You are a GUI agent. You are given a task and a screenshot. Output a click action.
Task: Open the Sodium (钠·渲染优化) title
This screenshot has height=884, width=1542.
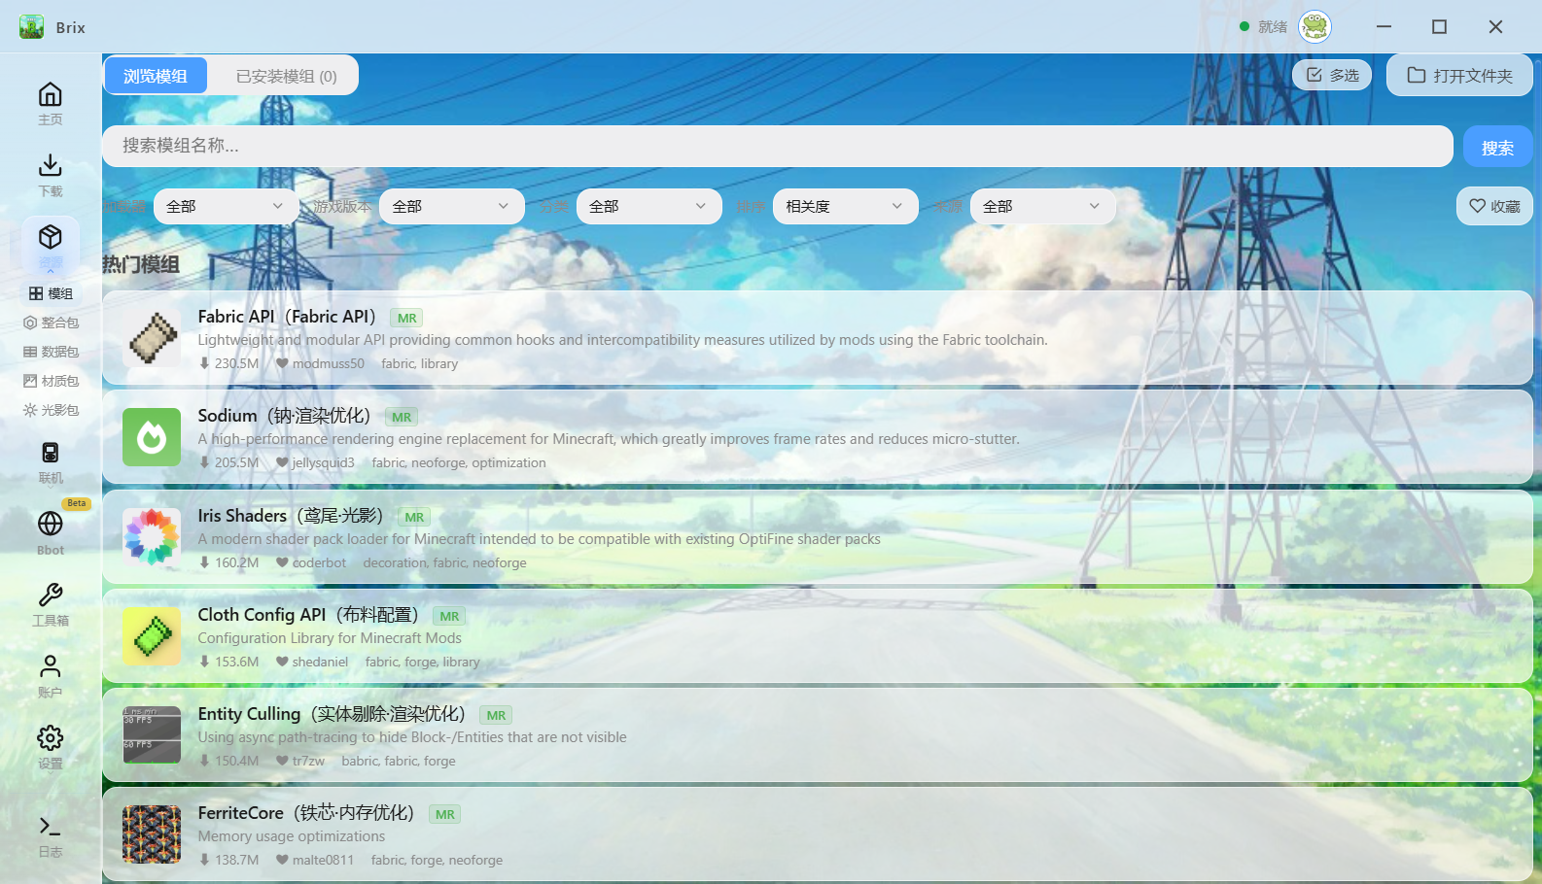click(285, 416)
